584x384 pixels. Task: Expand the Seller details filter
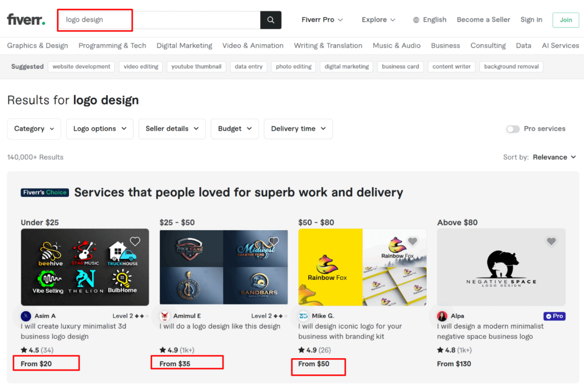[172, 129]
